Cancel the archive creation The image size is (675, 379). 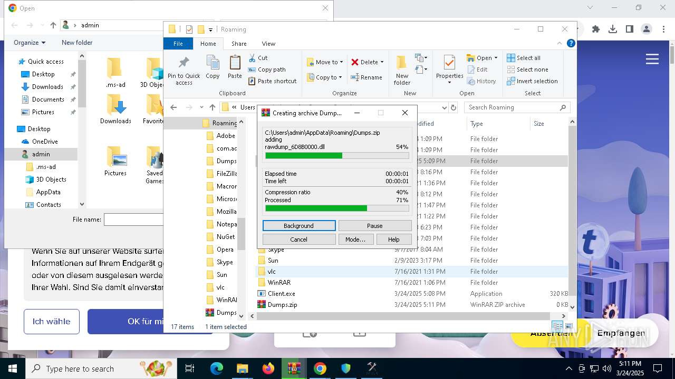pyautogui.click(x=299, y=240)
